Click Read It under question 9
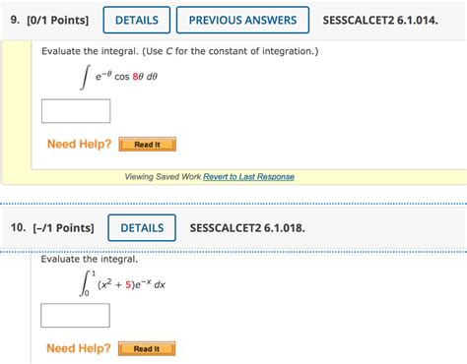The image size is (467, 364). 148,145
